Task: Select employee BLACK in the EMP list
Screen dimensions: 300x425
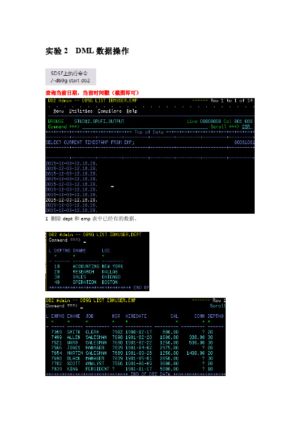Action: pyautogui.click(x=73, y=358)
